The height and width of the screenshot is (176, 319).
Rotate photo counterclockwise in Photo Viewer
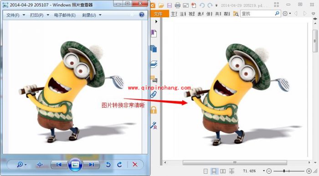pos(108,165)
